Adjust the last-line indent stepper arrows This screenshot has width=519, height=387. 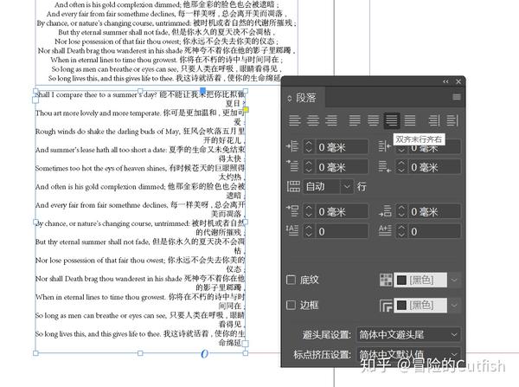click(x=401, y=167)
